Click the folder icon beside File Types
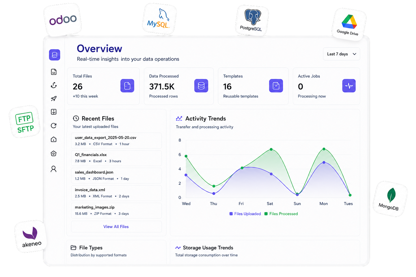 pos(73,248)
